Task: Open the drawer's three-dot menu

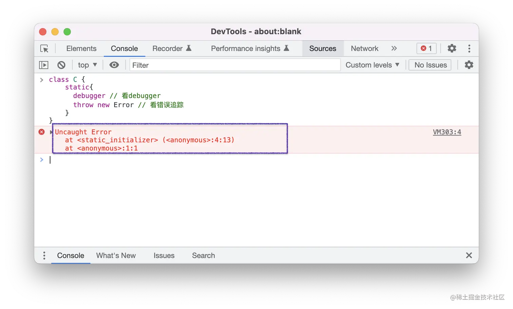Action: pyautogui.click(x=44, y=255)
